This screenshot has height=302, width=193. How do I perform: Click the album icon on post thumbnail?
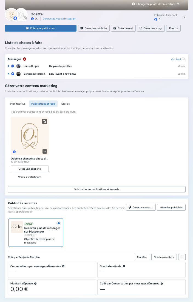pyautogui.click(x=45, y=122)
